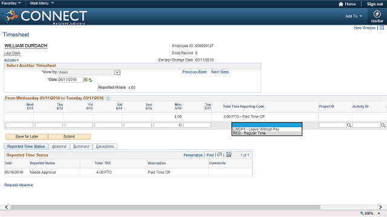Click the horizontal scrollbar thumb
This screenshot has height=217, width=387.
click(165, 207)
